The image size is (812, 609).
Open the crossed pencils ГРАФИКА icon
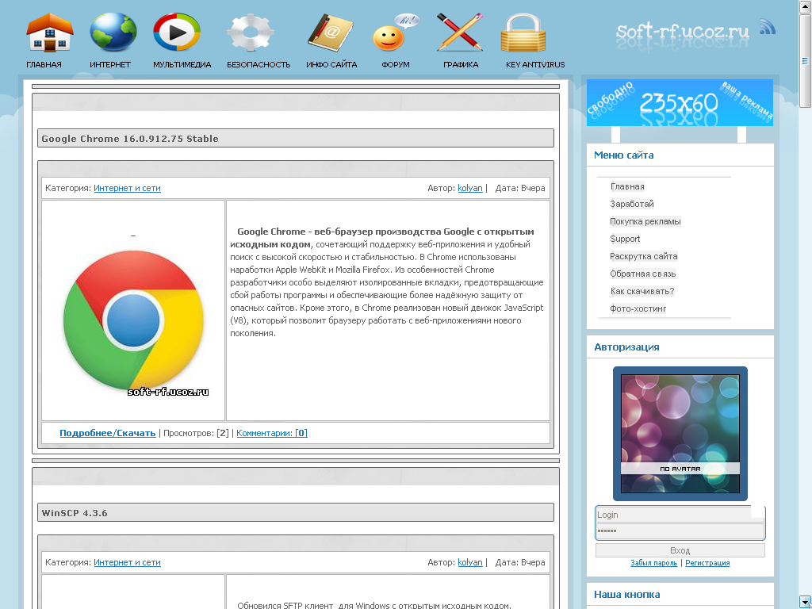tap(460, 32)
